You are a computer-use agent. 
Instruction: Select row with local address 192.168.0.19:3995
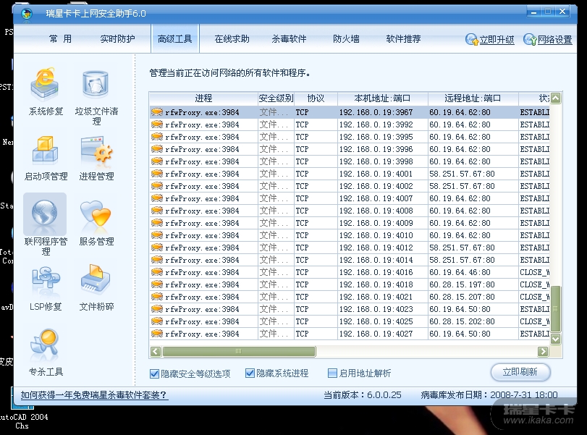(350, 137)
